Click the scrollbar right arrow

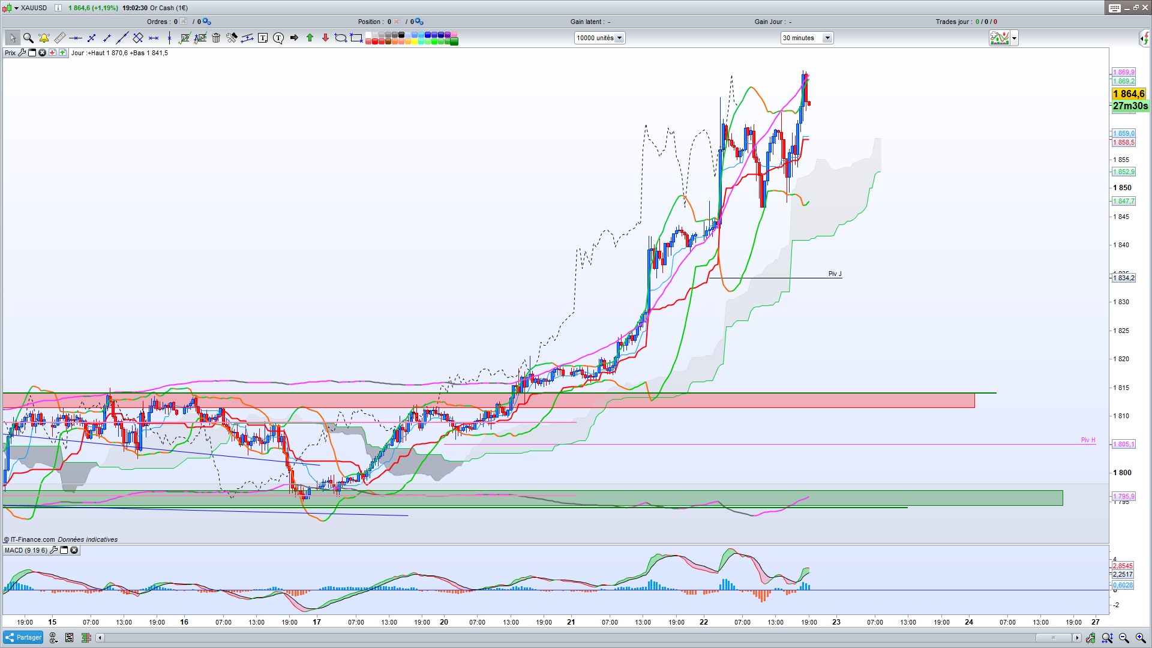coord(1077,638)
